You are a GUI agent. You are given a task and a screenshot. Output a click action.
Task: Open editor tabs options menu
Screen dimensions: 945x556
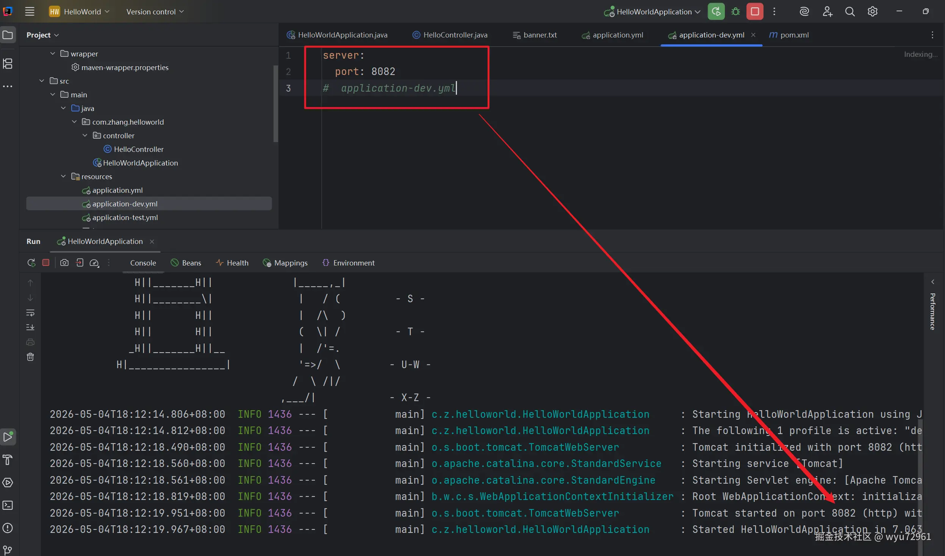[932, 35]
